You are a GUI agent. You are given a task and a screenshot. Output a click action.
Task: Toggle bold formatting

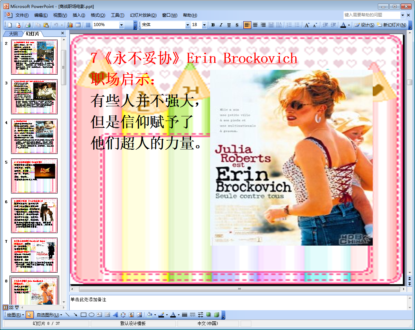213,25
